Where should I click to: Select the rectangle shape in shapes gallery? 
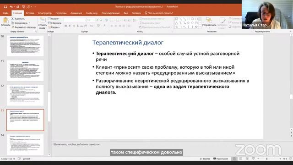[x=188, y=19]
